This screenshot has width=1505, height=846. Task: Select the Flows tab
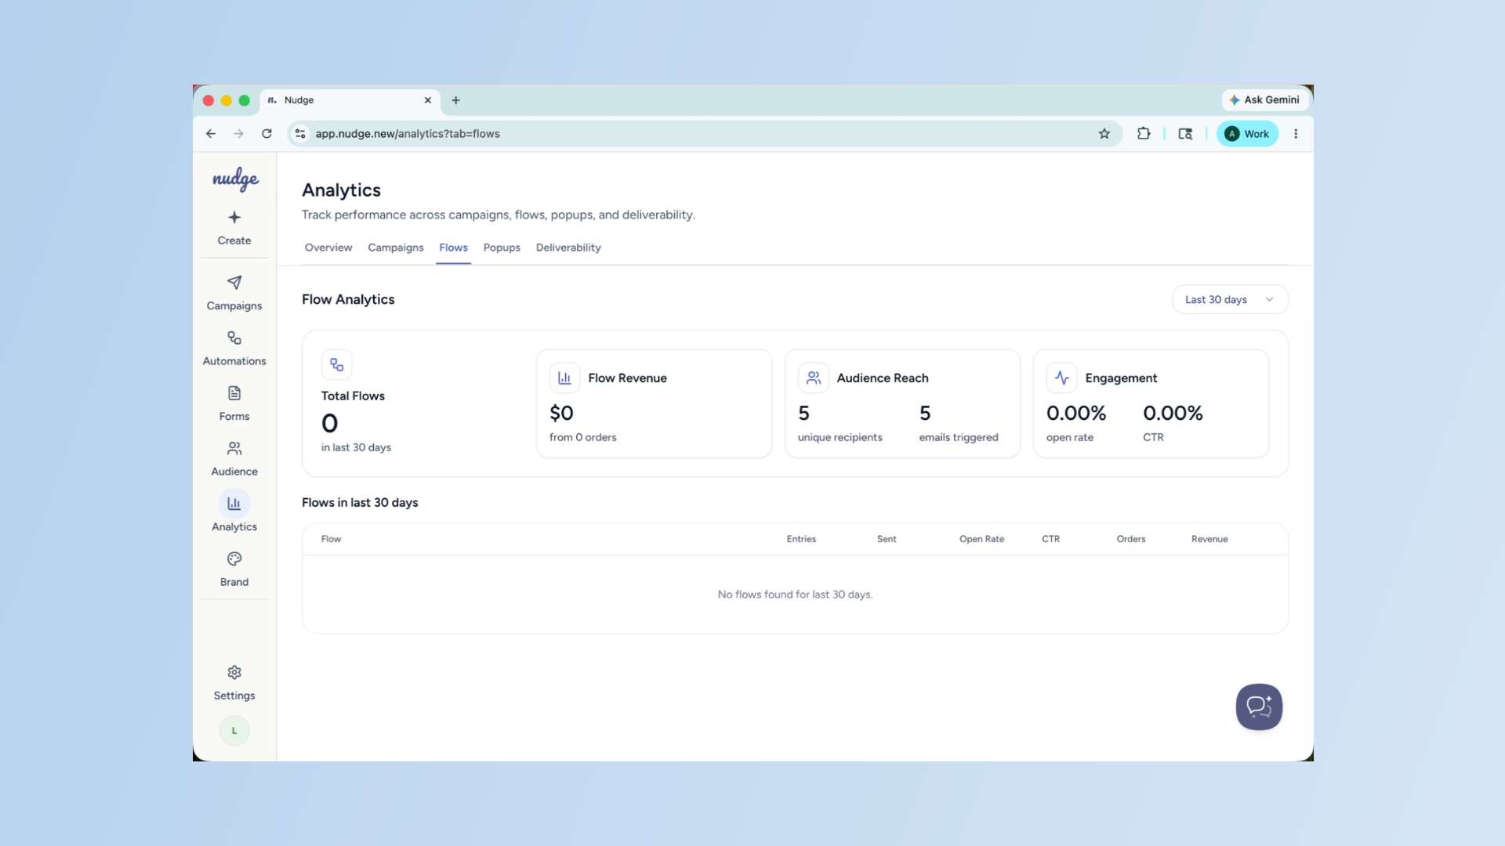(x=453, y=248)
